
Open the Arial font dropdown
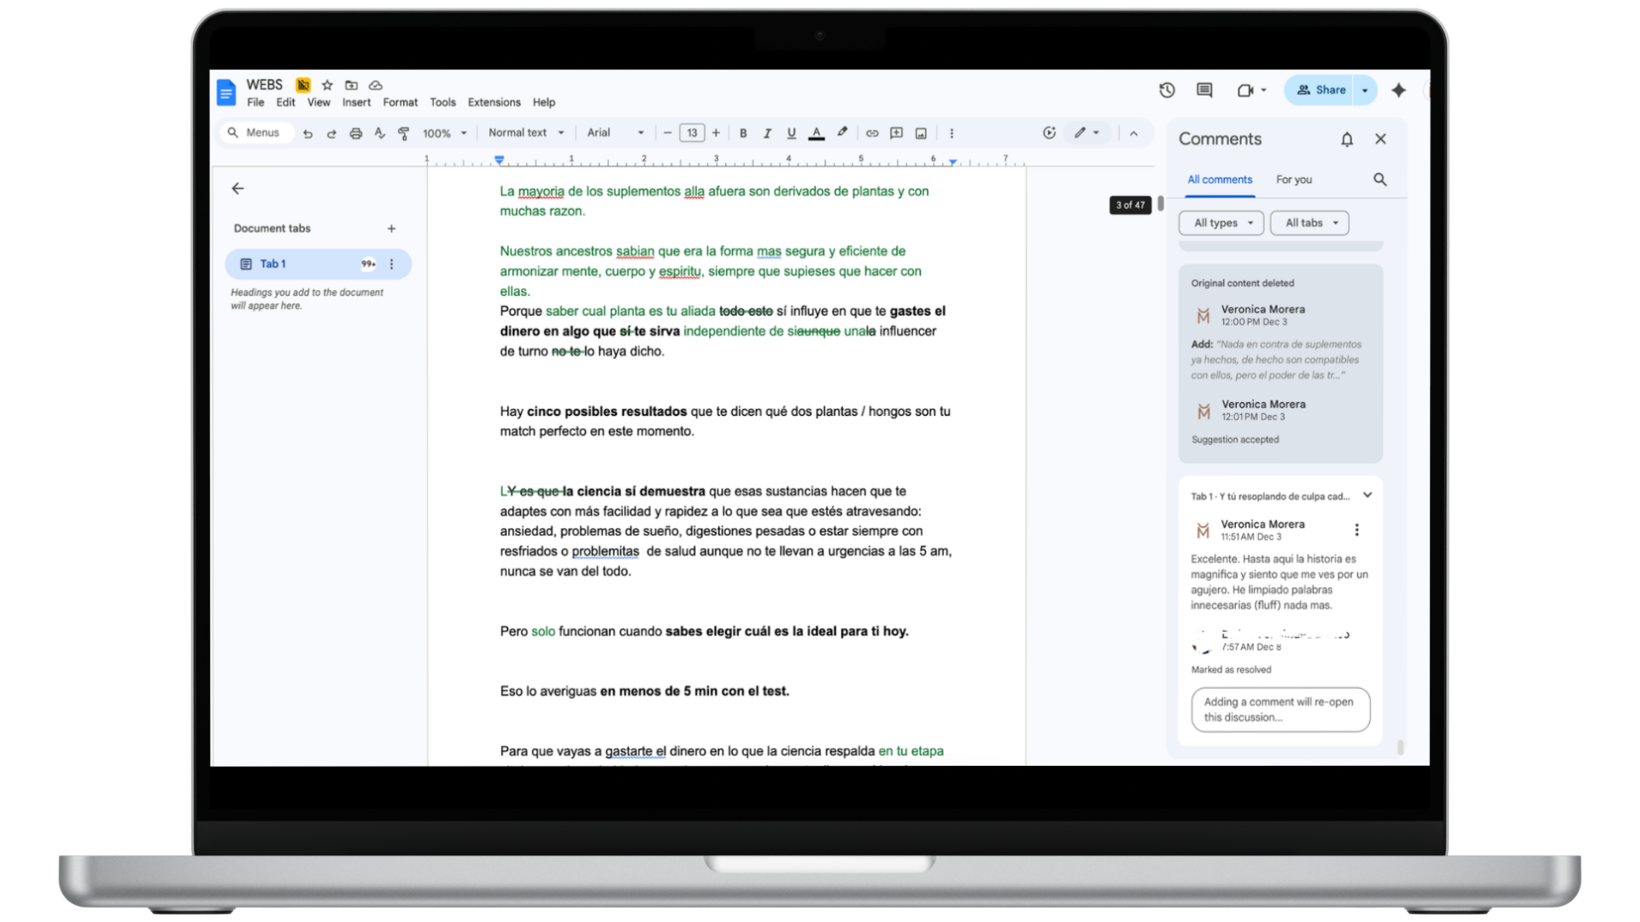(615, 133)
